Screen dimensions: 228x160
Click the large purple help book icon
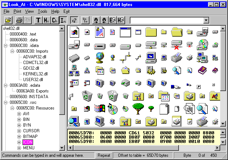click(202, 70)
